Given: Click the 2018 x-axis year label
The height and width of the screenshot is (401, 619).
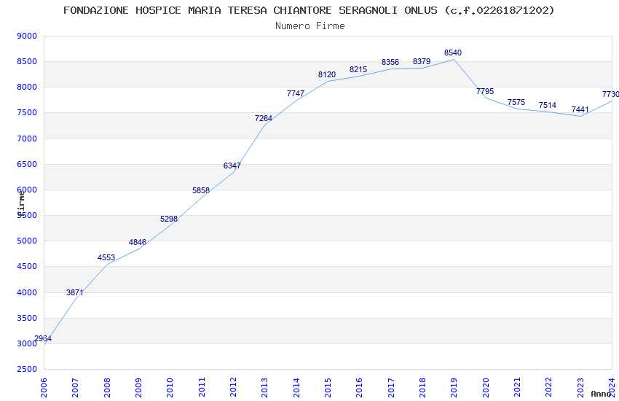Looking at the screenshot, I should pyautogui.click(x=423, y=387).
